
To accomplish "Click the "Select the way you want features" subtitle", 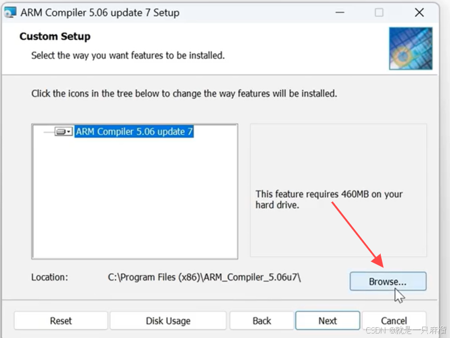I will (128, 55).
